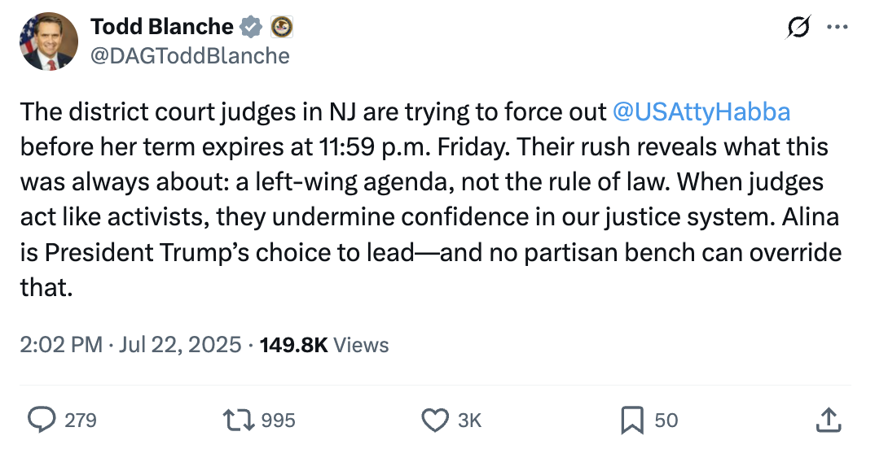The image size is (875, 449).
Task: Click the 149.8K Views count
Action: point(323,345)
